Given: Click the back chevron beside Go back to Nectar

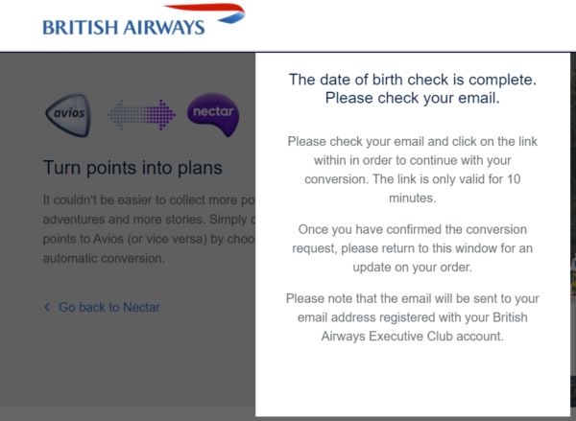Looking at the screenshot, I should click(x=47, y=308).
